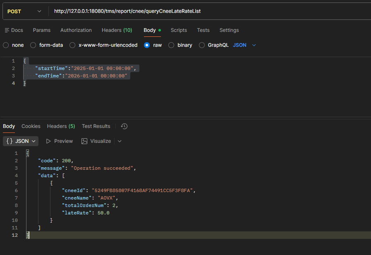Click the Preview play icon button
This screenshot has width=371, height=255.
pos(59,141)
